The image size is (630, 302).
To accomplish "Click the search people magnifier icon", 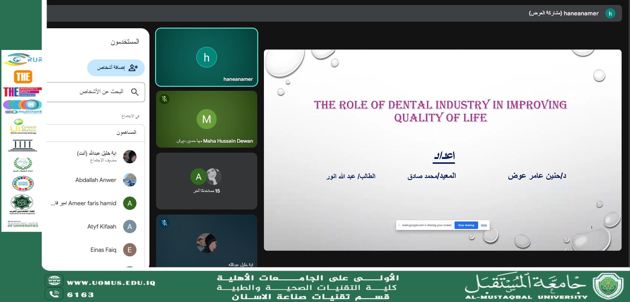I will (x=135, y=92).
